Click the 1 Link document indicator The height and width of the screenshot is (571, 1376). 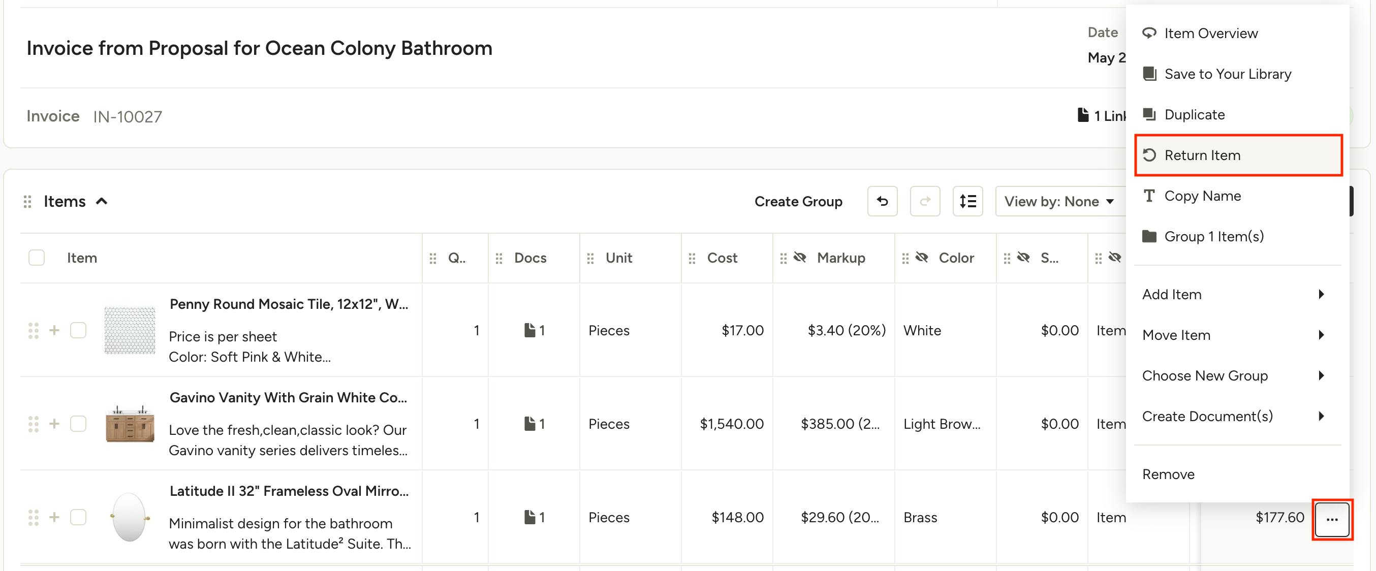coord(1102,115)
